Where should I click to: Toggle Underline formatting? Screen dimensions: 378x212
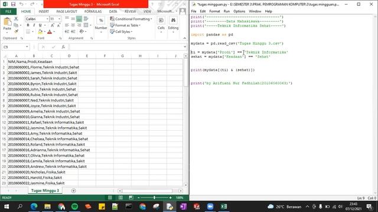[x=40, y=25]
